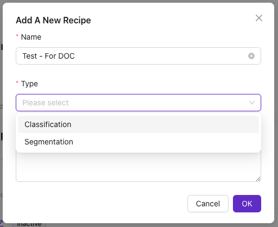The width and height of the screenshot is (278, 227).
Task: Clear the Name field with the circled x icon
Action: [x=251, y=56]
